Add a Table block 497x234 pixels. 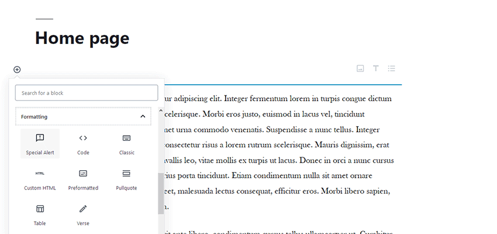tap(40, 214)
